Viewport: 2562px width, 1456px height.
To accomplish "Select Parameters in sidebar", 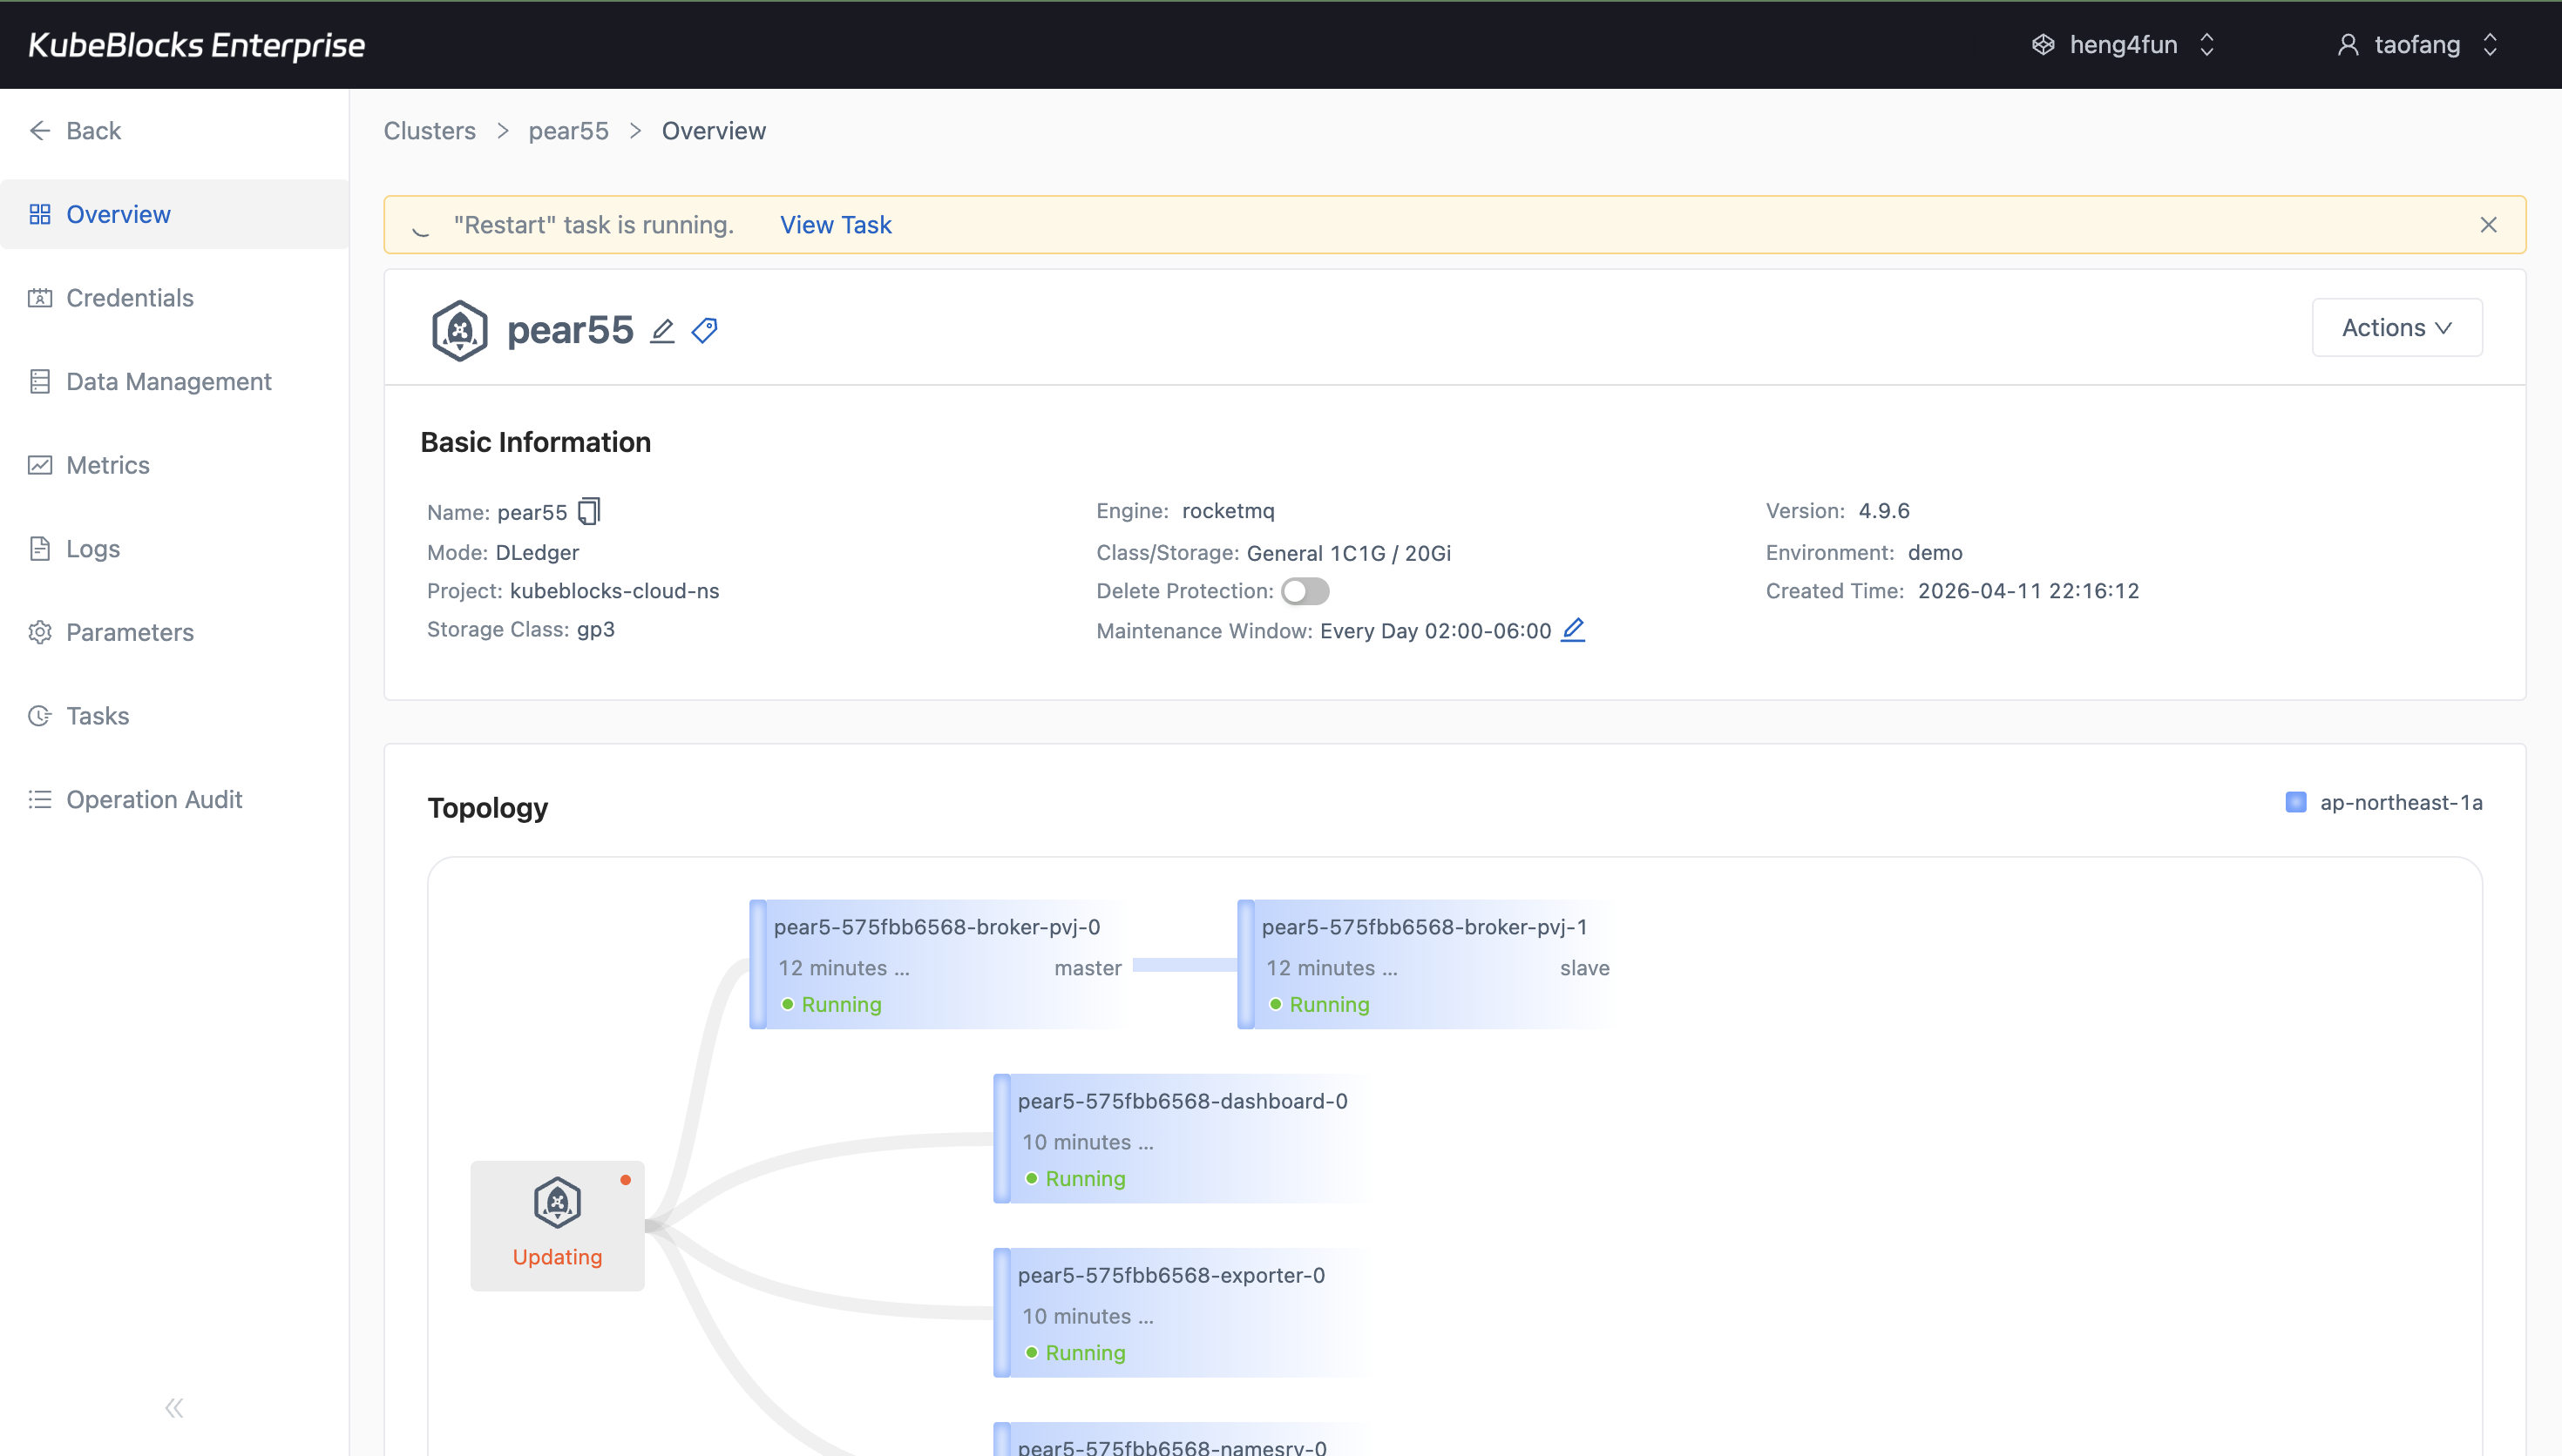I will tap(129, 631).
